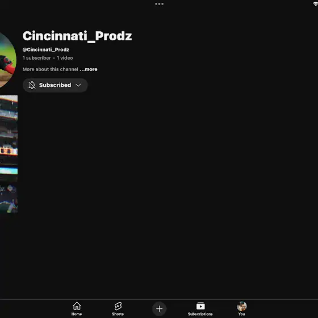The image size is (318, 318).
Task: Expand the chevron beside Subscribed
Action: pyautogui.click(x=78, y=85)
